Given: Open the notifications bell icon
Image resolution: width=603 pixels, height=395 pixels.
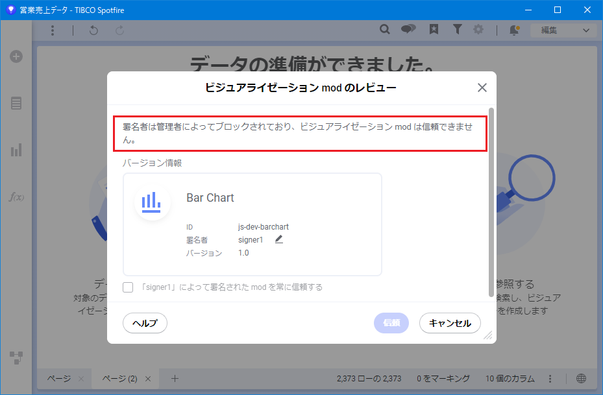Looking at the screenshot, I should [x=514, y=30].
